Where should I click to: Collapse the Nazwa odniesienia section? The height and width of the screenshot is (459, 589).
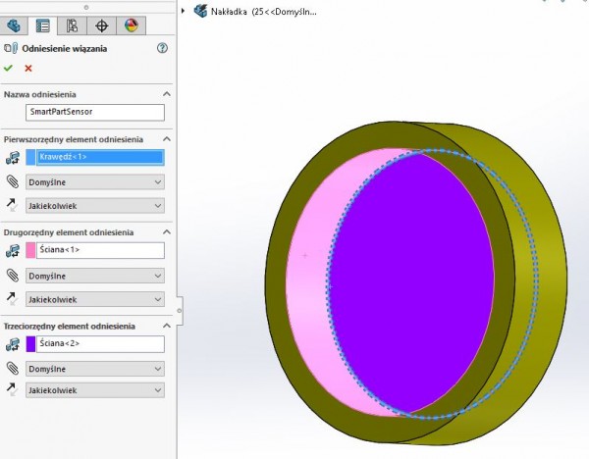click(x=166, y=93)
